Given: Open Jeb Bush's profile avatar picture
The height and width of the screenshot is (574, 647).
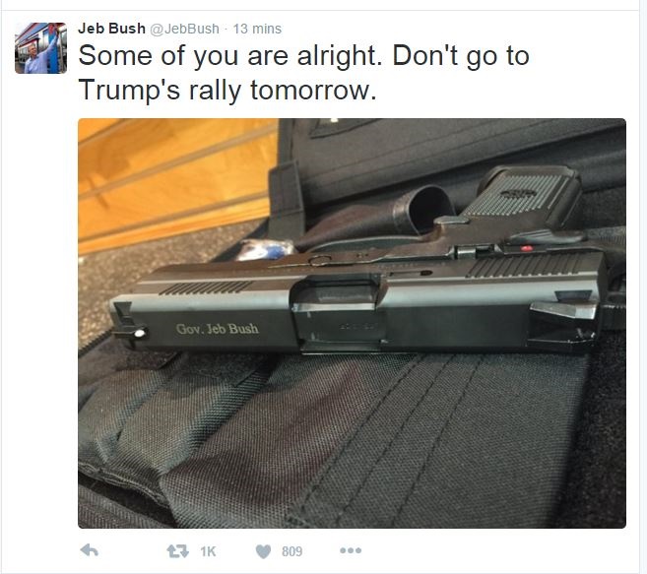Looking at the screenshot, I should click(40, 48).
